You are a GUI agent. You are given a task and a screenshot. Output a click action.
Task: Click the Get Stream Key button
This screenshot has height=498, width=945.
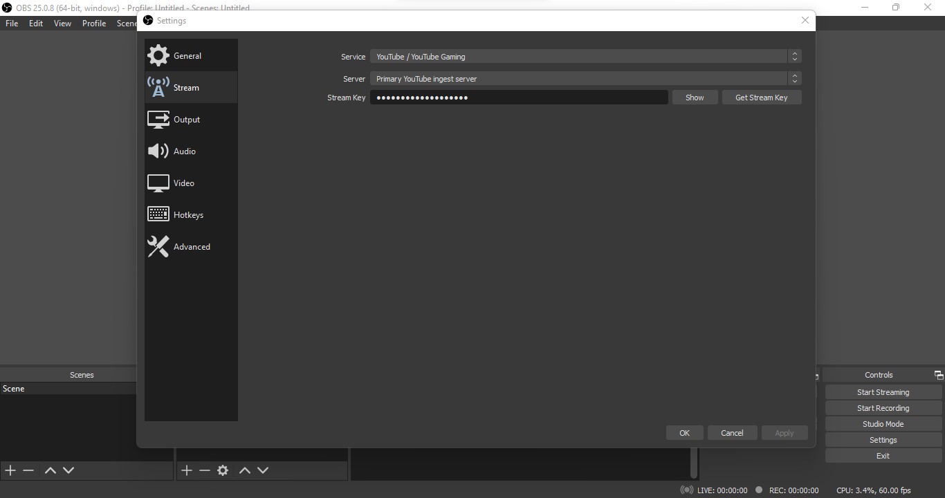click(762, 98)
